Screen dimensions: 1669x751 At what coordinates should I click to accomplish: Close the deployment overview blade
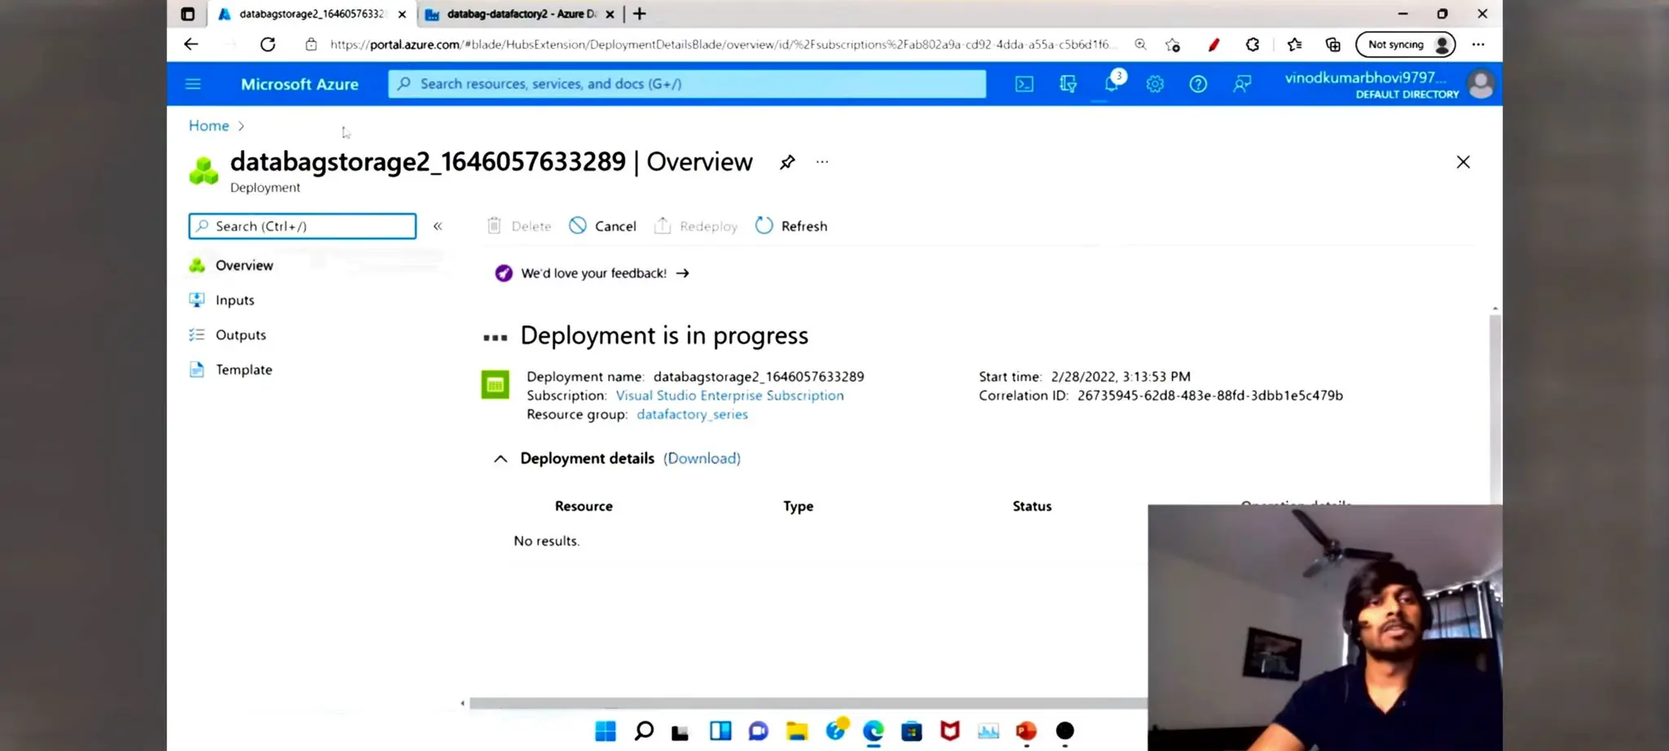point(1464,162)
